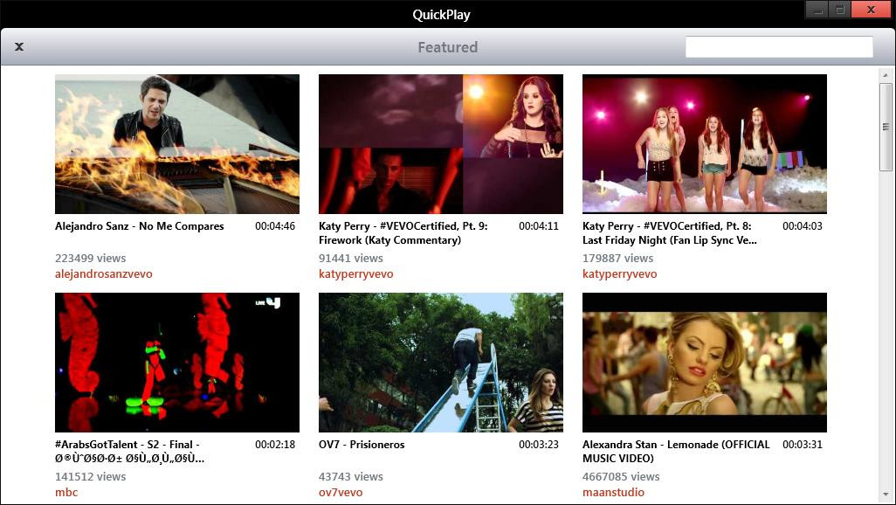
Task: Play the #ArabsGotTalent S2 Final thumbnail
Action: coord(177,363)
